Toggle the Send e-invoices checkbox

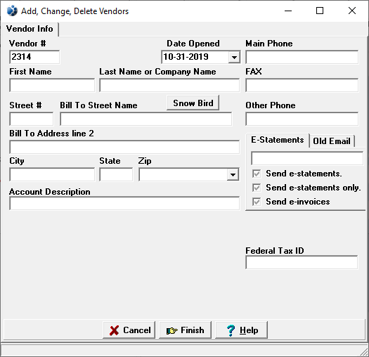coord(257,202)
